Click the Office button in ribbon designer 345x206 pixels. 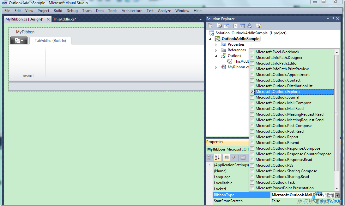pyautogui.click(x=19, y=40)
